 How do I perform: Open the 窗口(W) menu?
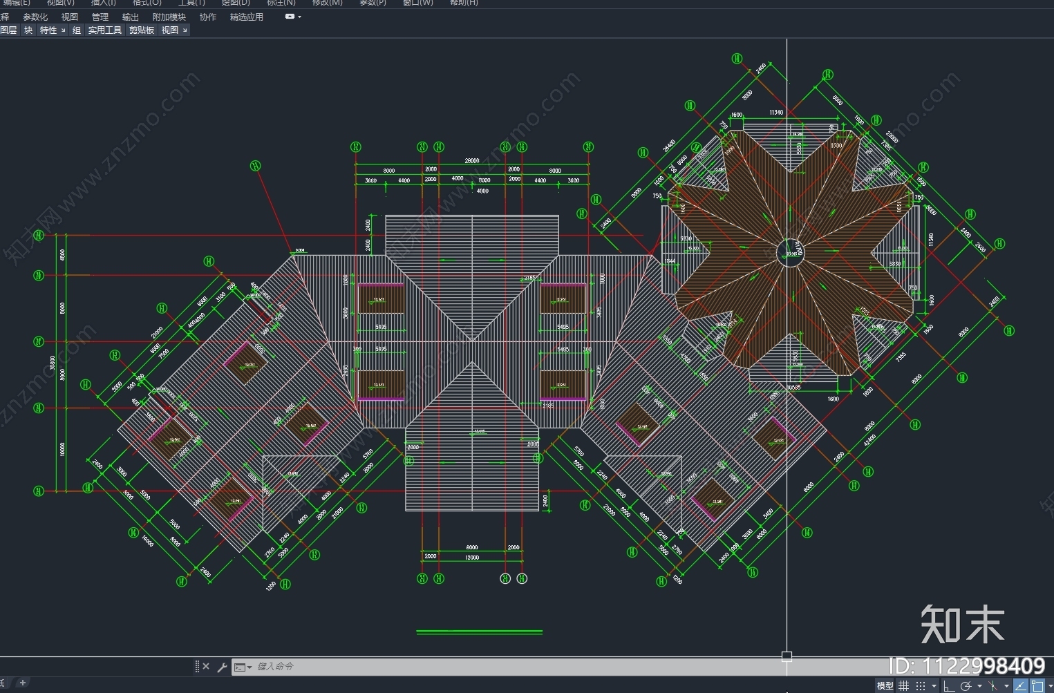(x=417, y=3)
